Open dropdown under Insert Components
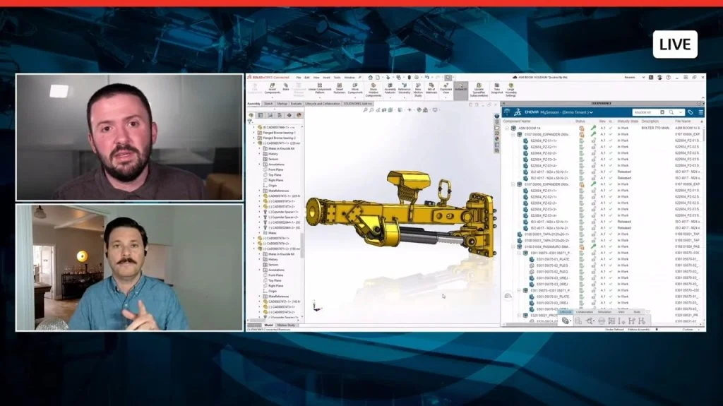This screenshot has height=406, width=723. (272, 97)
